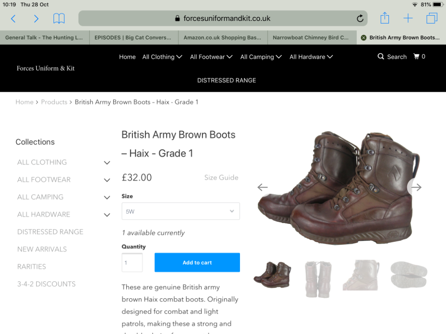Select the single boot side thumbnail
This screenshot has height=334, width=446.
point(361,275)
